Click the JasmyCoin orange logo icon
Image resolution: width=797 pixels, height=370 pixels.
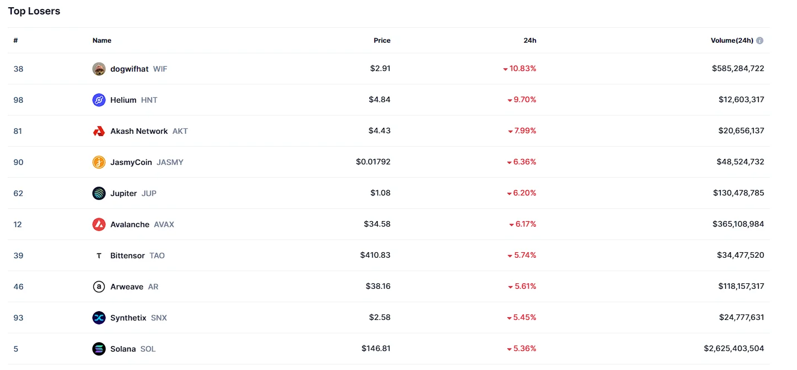[99, 162]
